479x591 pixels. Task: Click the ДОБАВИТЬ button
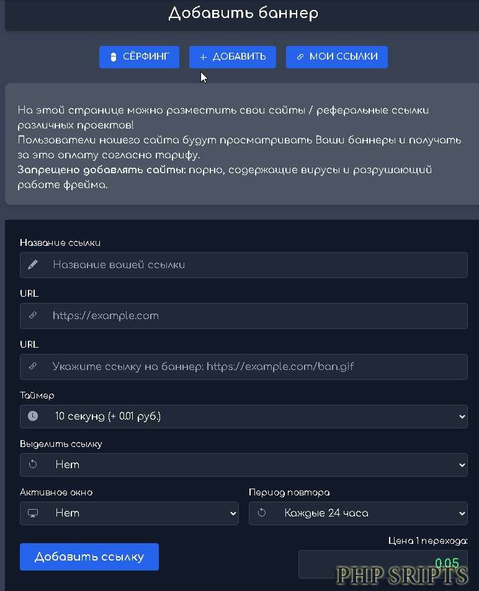pos(232,57)
